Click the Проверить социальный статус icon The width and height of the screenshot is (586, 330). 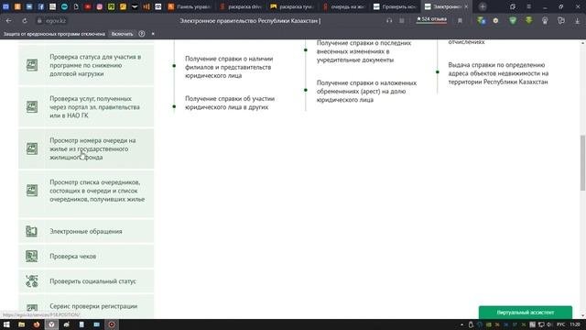coord(32,281)
